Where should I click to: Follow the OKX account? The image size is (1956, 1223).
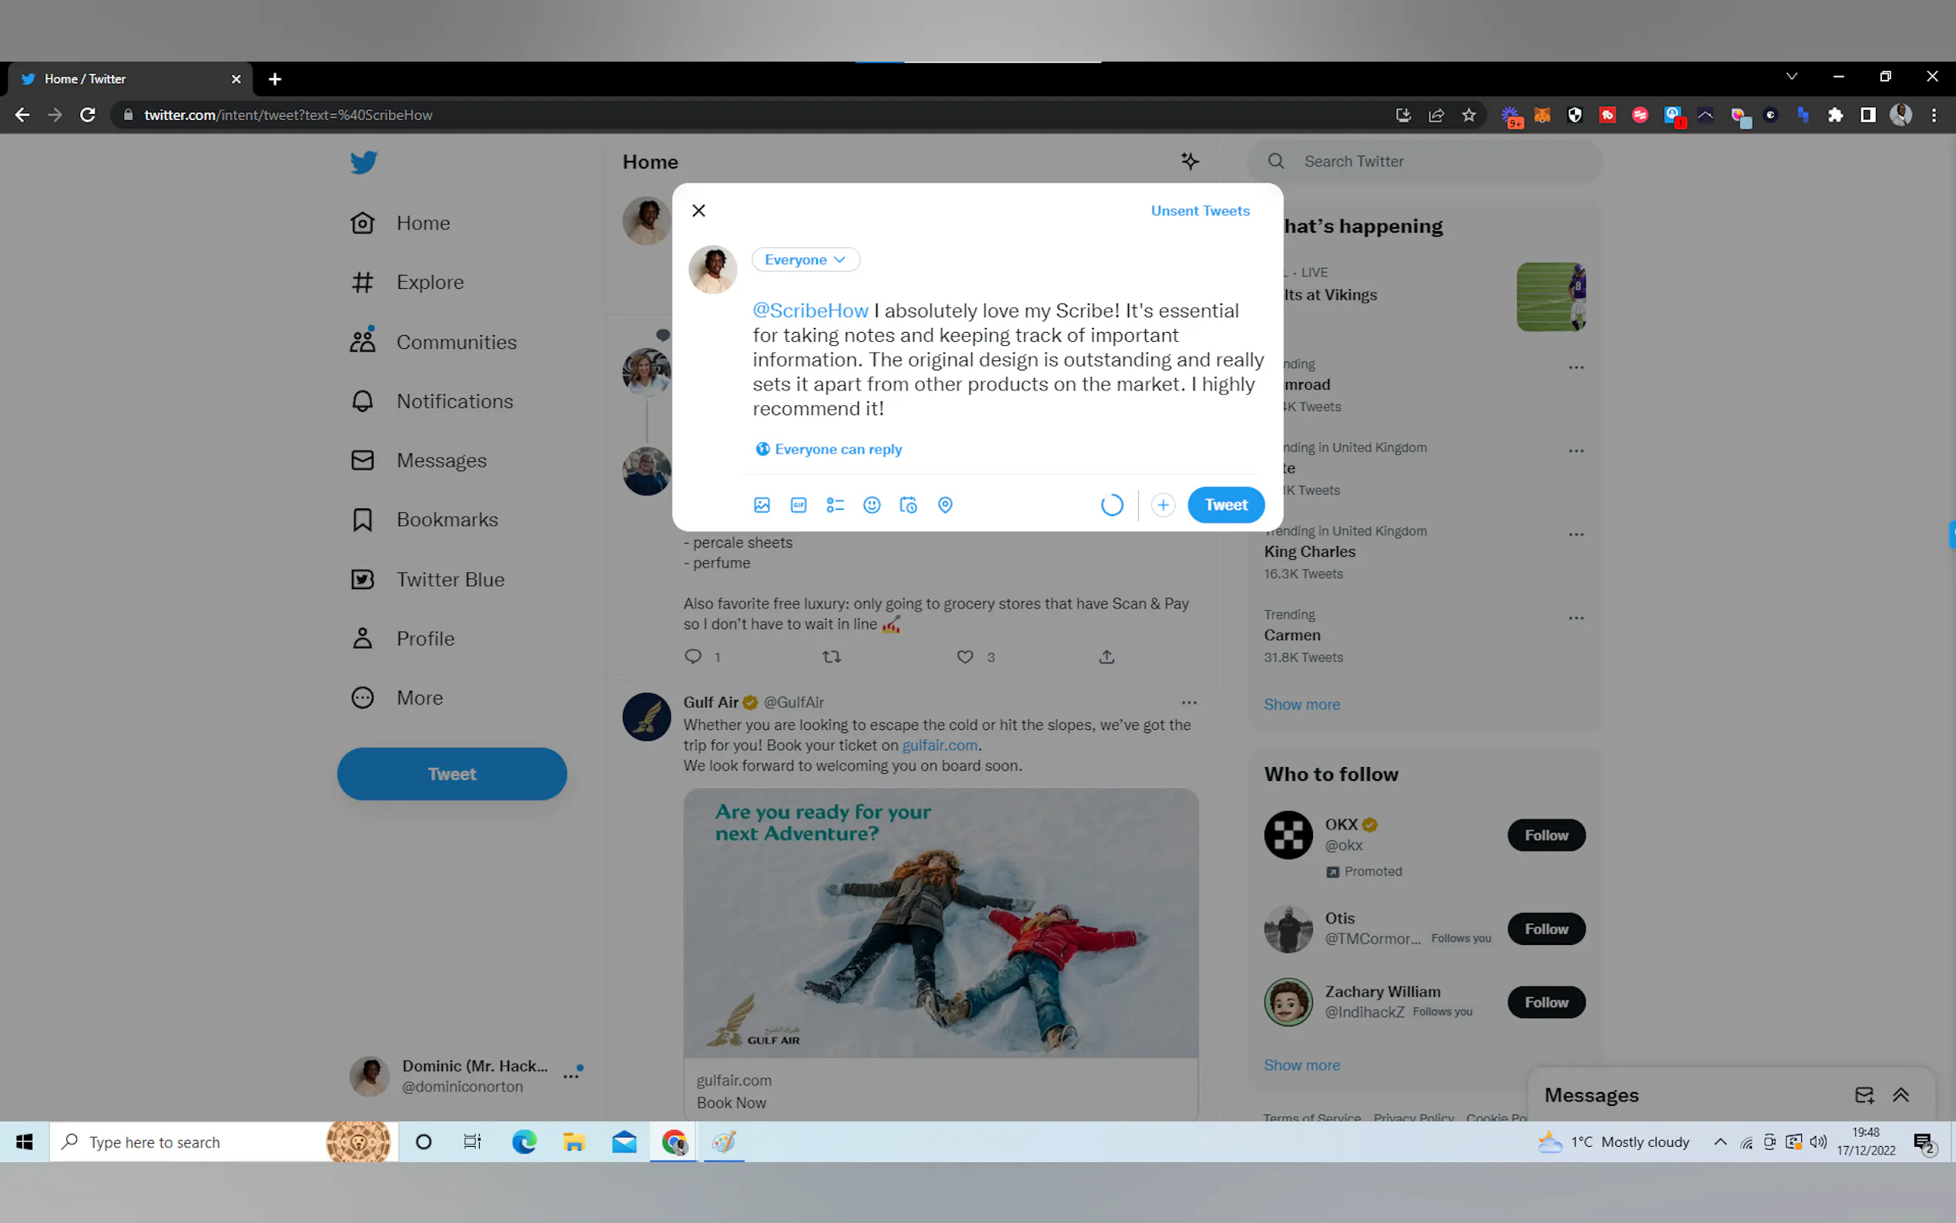1546,835
